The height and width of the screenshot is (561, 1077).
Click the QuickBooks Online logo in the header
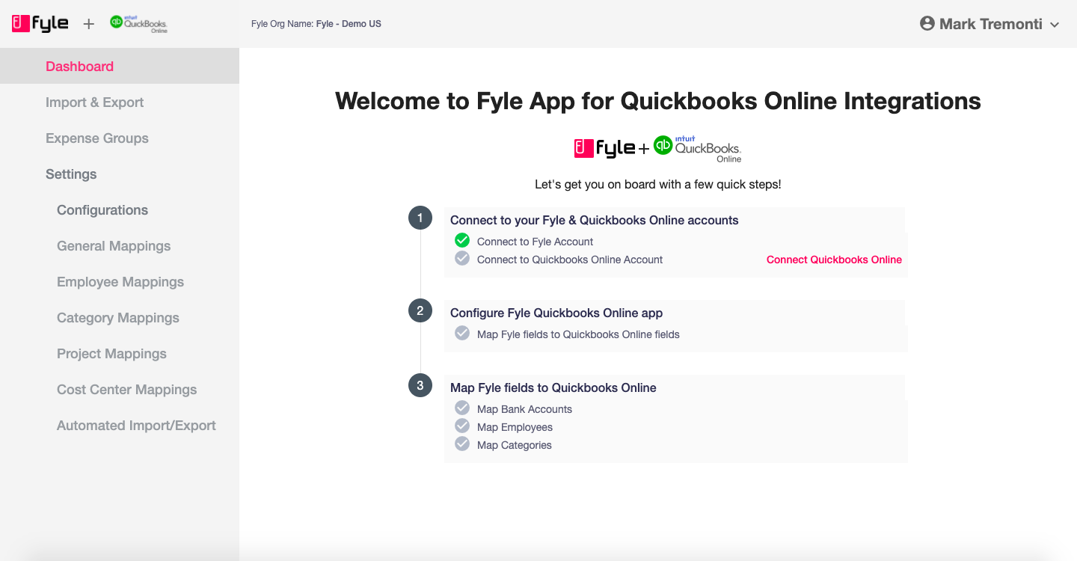[138, 24]
